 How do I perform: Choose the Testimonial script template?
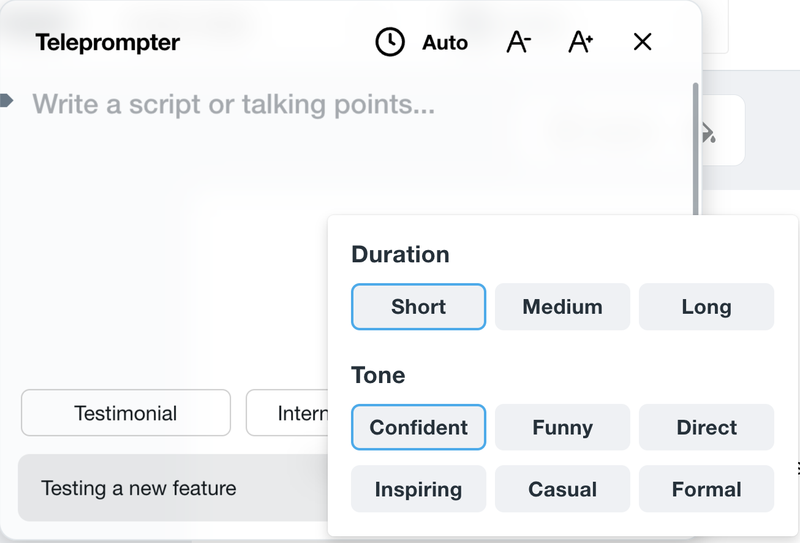pos(126,413)
